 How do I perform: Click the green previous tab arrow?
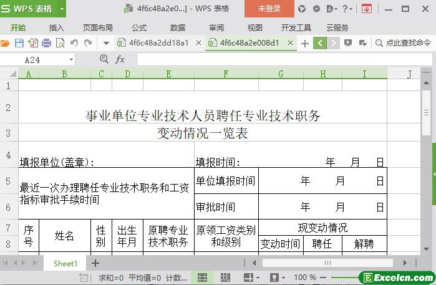[x=320, y=43]
